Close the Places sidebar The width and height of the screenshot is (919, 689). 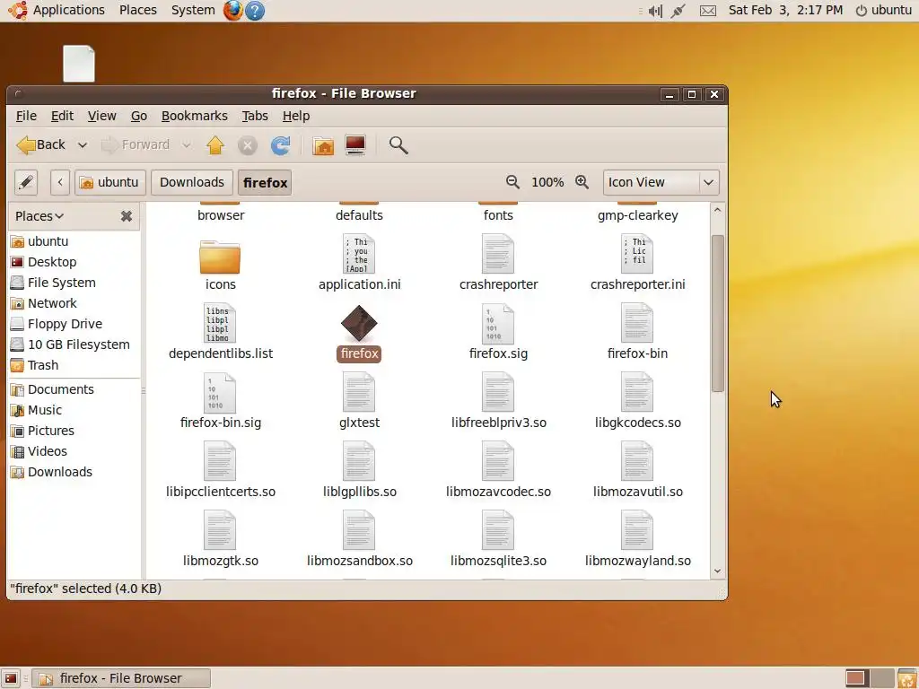click(126, 216)
